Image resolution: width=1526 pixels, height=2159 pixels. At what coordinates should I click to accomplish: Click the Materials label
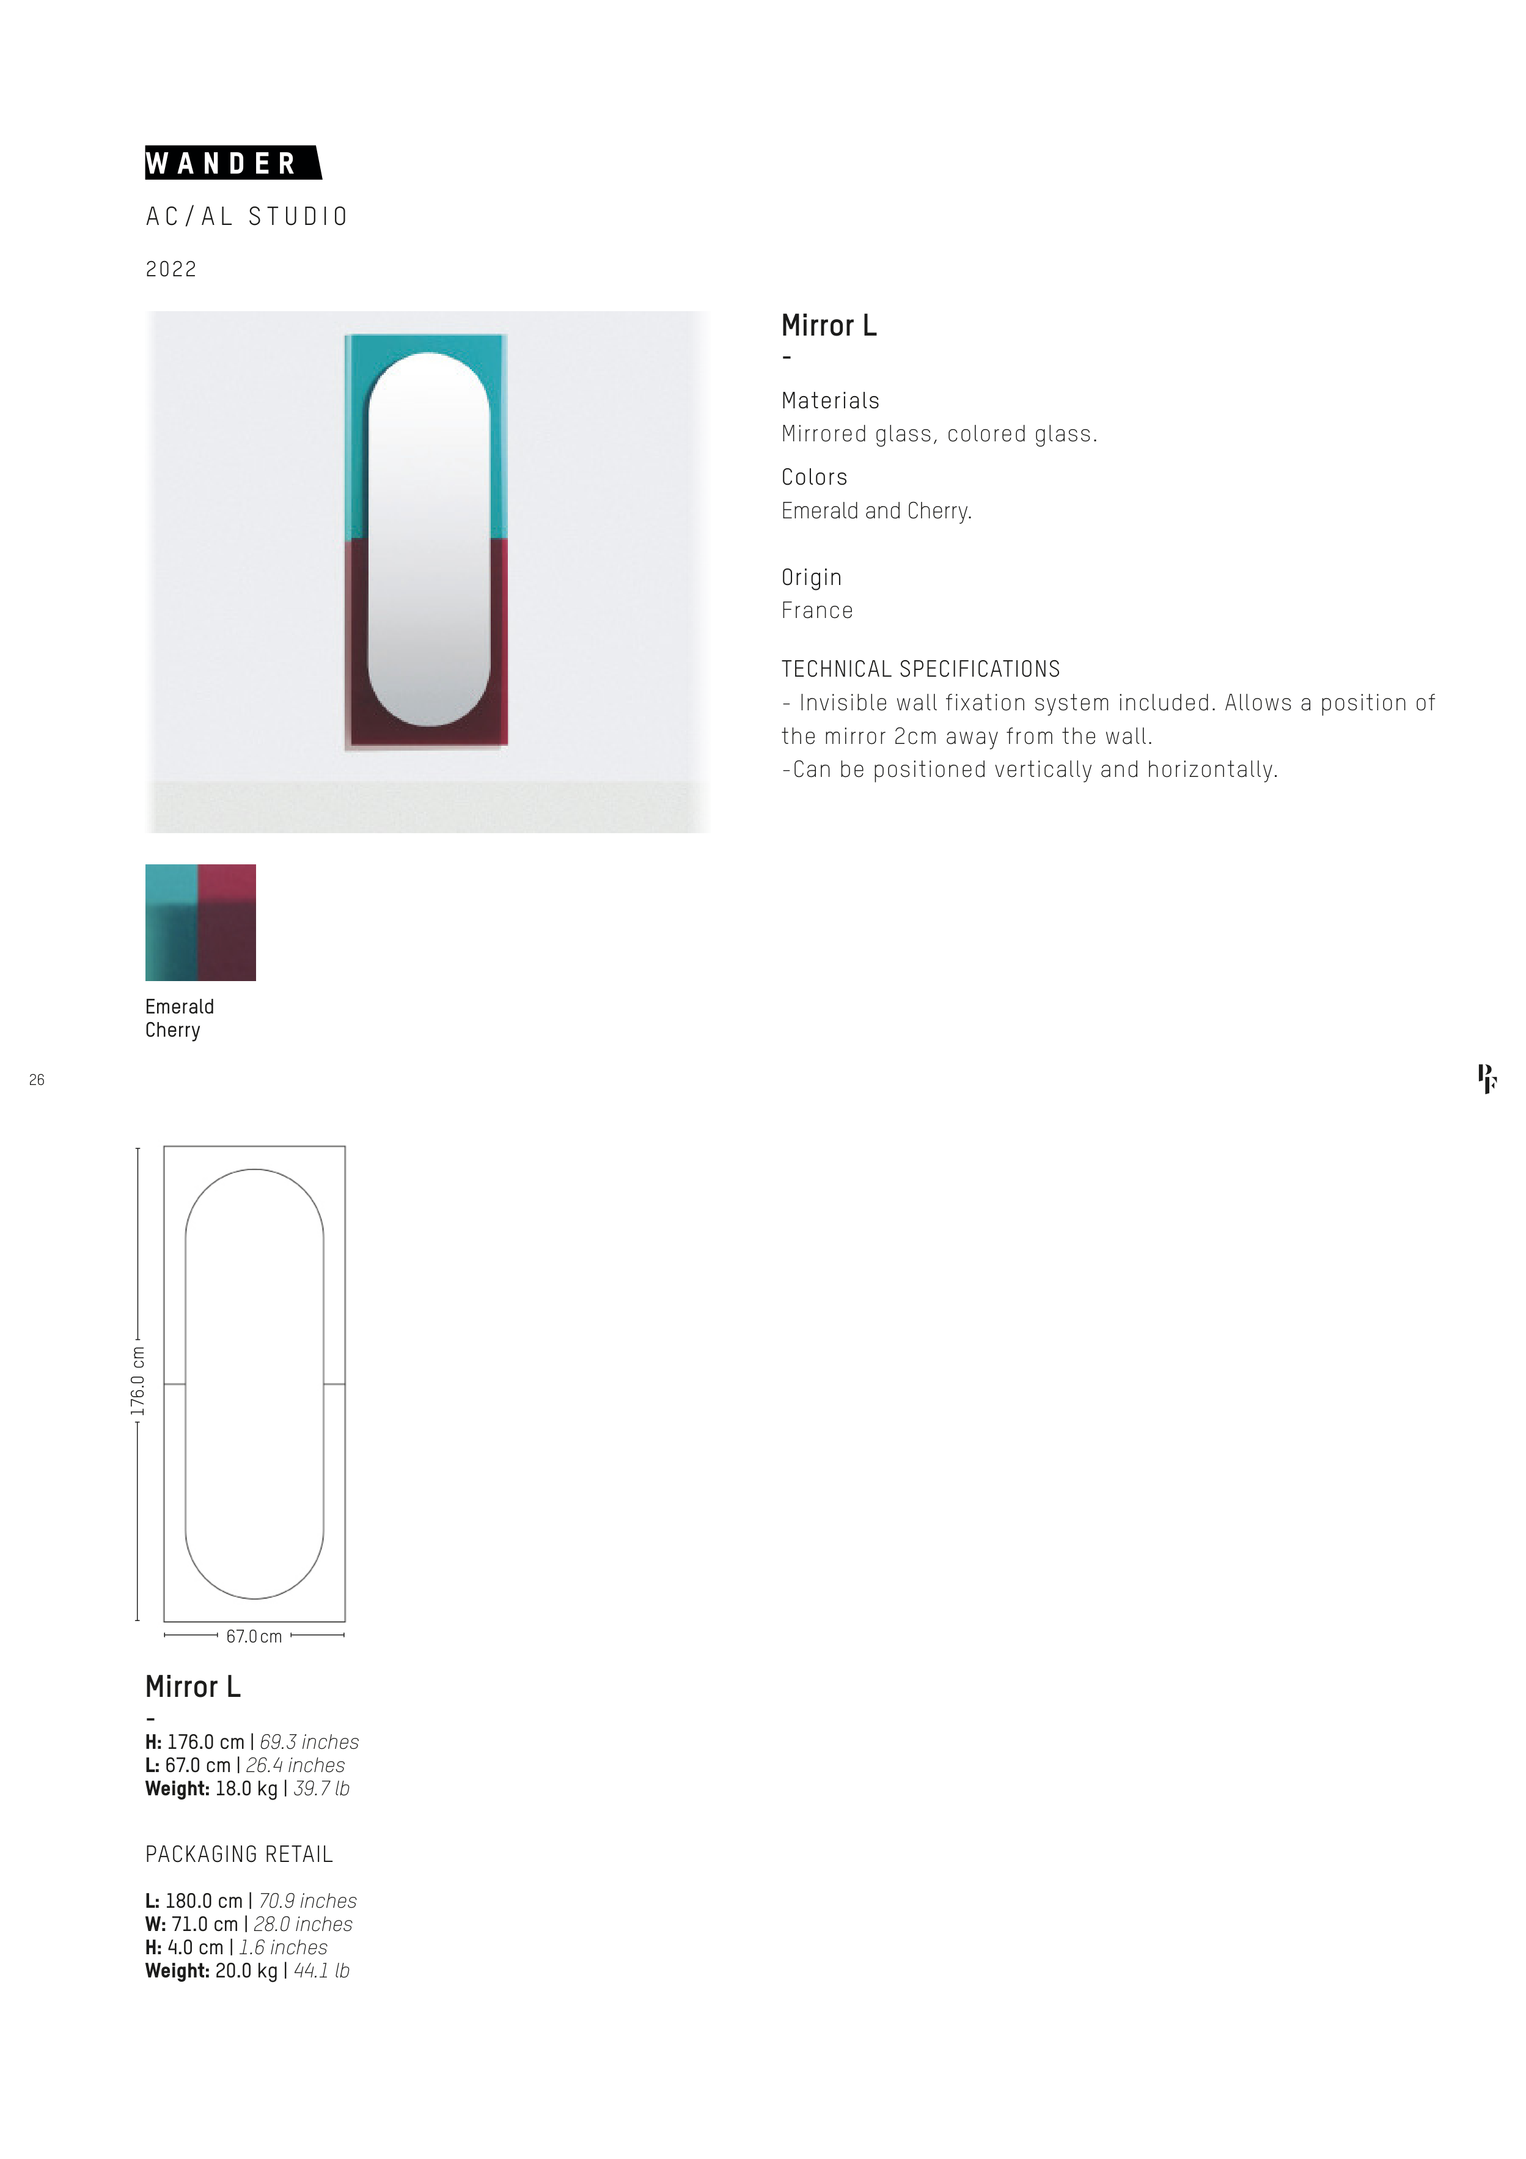[x=831, y=400]
